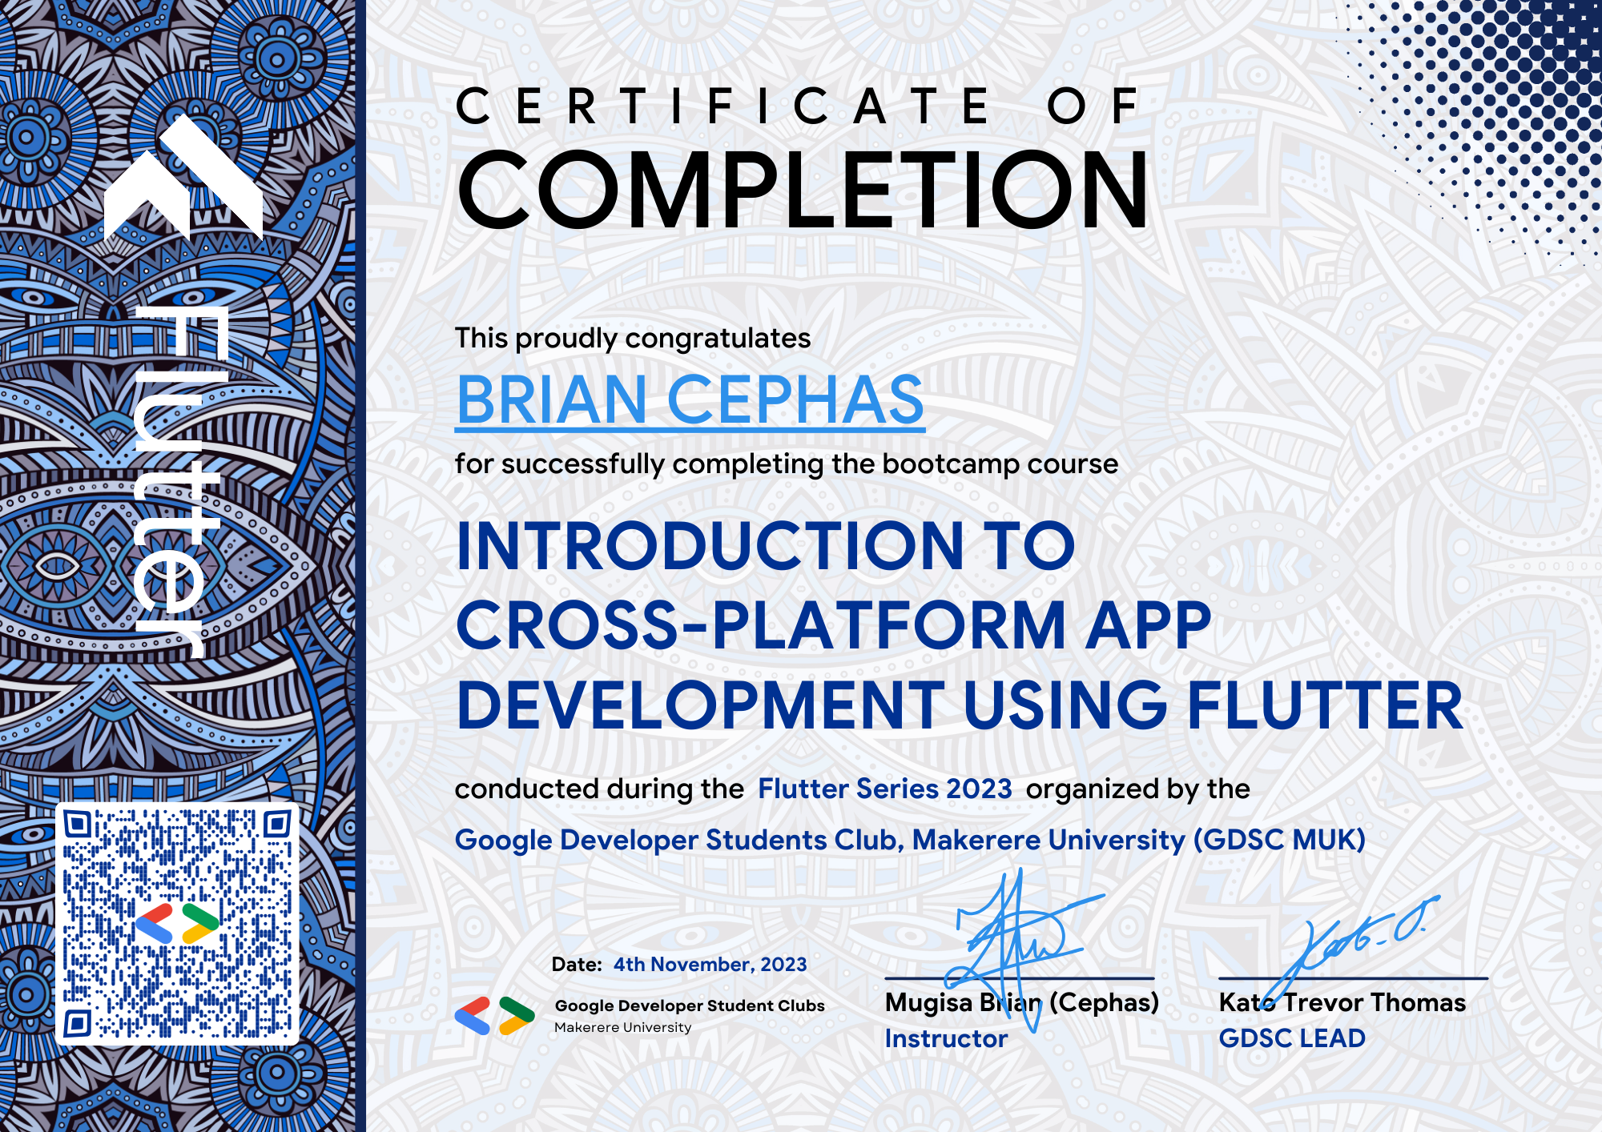The image size is (1602, 1132).
Task: Click Makerere University text under logo
Action: 622,1028
